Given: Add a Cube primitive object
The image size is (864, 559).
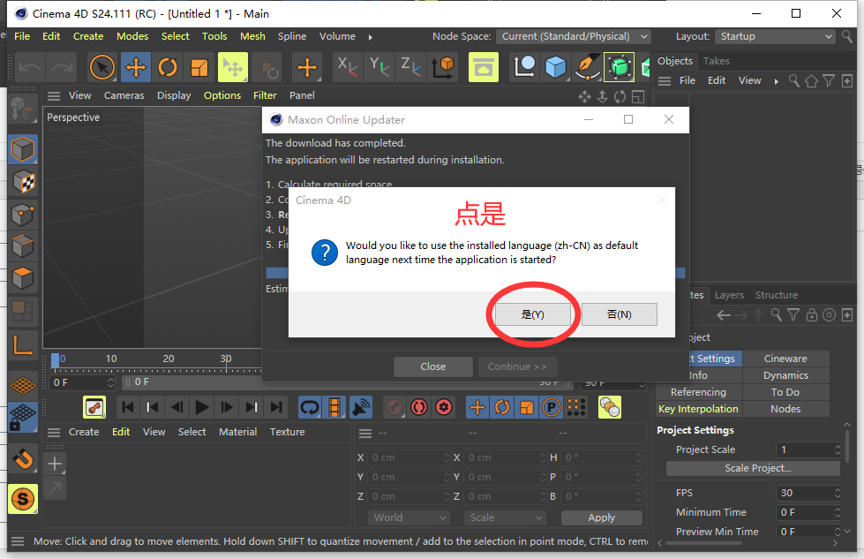Looking at the screenshot, I should click(x=555, y=68).
